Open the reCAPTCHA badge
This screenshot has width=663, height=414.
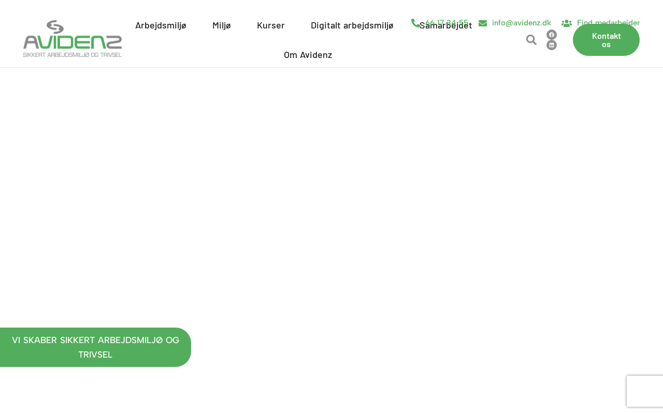point(645,391)
